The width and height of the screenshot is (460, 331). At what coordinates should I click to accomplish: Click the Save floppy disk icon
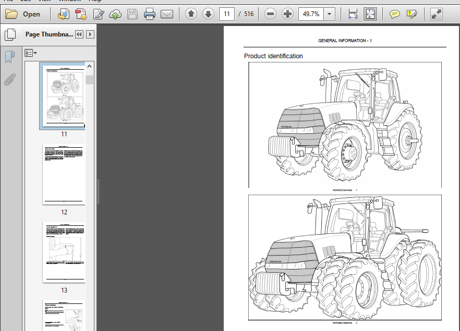coord(132,14)
